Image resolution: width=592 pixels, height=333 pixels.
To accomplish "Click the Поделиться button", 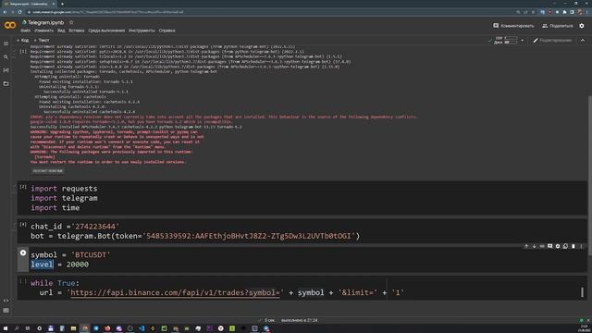I will coord(557,26).
